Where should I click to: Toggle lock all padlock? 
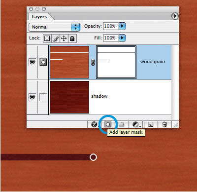[x=72, y=38]
